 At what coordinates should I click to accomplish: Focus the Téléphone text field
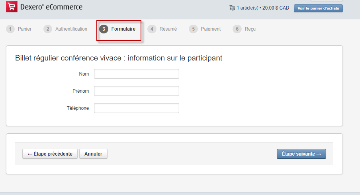click(137, 108)
